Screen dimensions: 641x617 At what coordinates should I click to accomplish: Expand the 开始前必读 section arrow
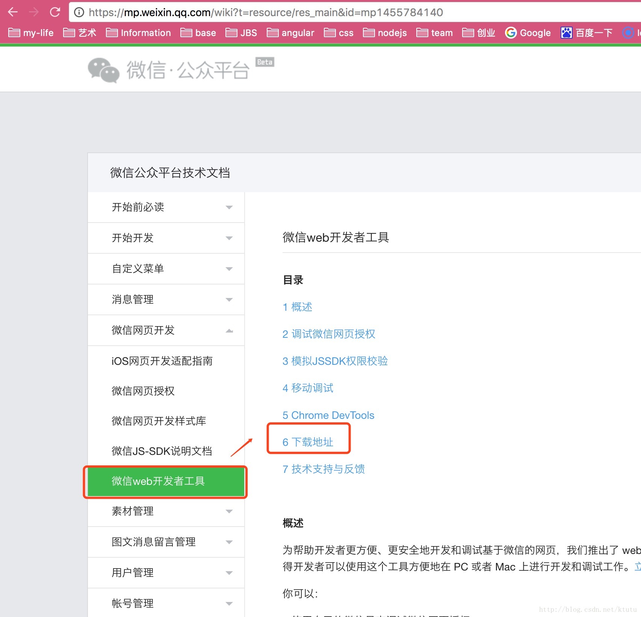(x=229, y=208)
